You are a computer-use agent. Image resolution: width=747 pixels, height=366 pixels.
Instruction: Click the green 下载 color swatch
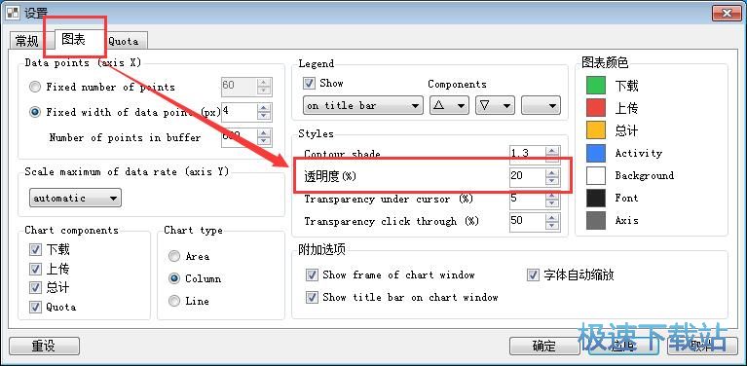(x=595, y=86)
